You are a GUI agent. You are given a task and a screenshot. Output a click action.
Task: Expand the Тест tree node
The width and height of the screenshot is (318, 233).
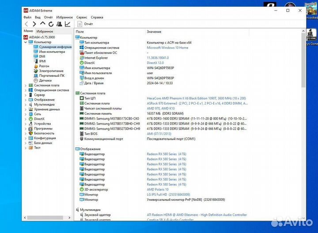click(x=25, y=148)
